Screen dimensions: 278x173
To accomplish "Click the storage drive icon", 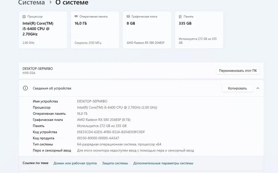I will point(180,17).
